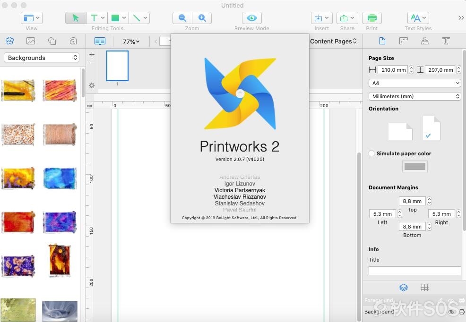Step the Right margin stepper
This screenshot has height=322, width=466.
tap(458, 214)
